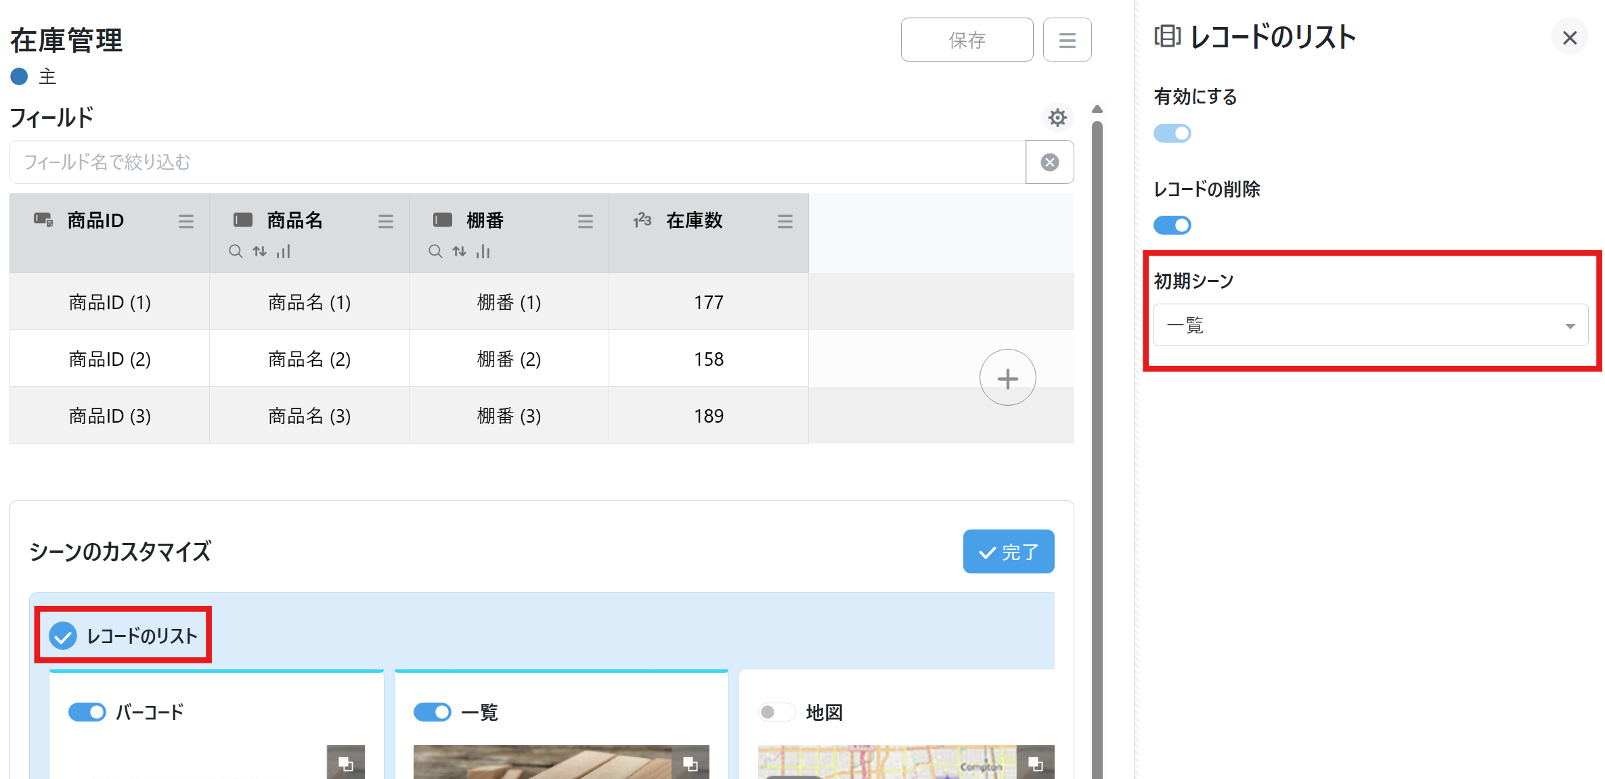Viewport: 1605px width, 779px height.
Task: Click expand icon on バーコード scene card
Action: (345, 763)
